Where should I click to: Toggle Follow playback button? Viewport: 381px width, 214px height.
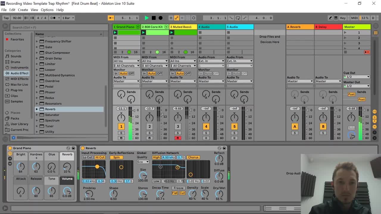coord(111,18)
